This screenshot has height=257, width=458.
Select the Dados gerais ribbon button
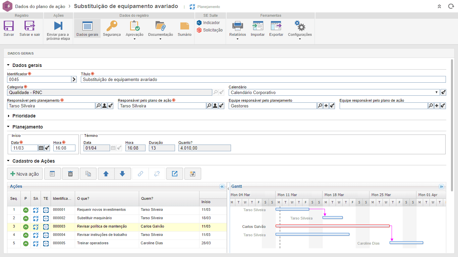point(87,28)
